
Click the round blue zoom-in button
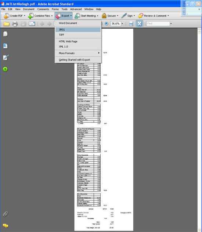[x=107, y=23]
